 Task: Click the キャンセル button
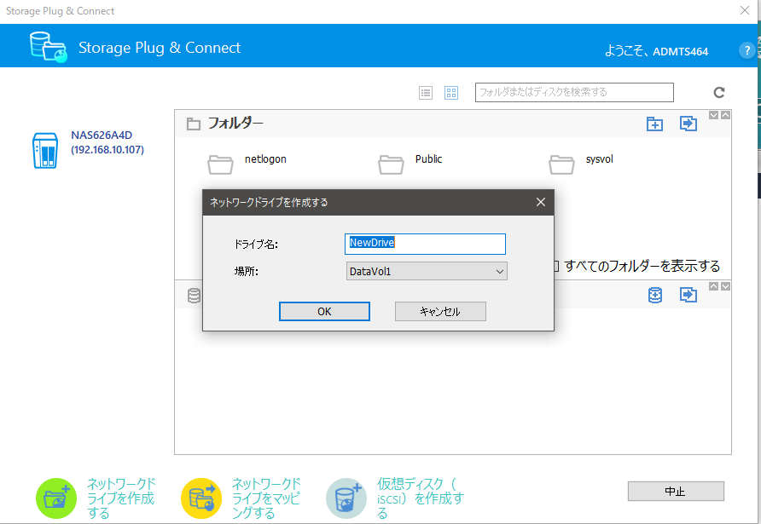click(x=440, y=312)
